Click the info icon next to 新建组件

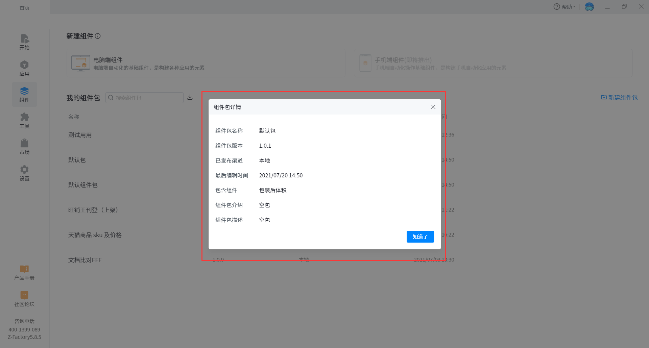98,36
